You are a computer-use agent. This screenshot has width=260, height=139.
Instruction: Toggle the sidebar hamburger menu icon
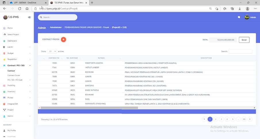pos(29,17)
